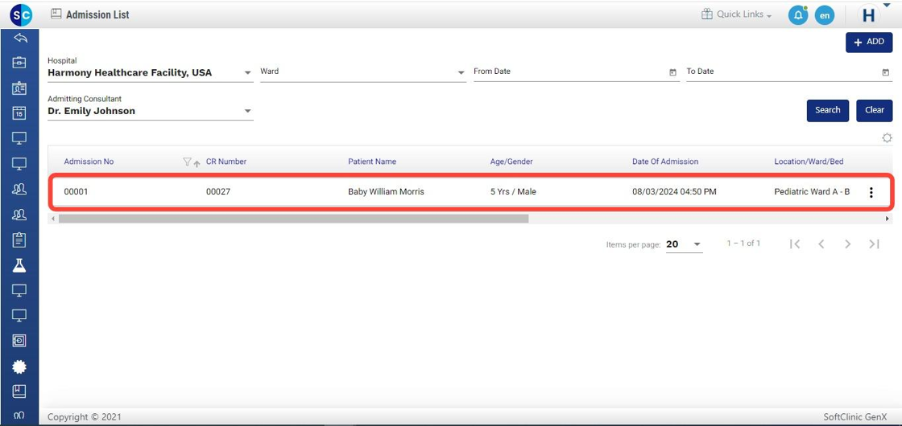
Task: Expand the Admitting Consultant dropdown
Action: click(248, 112)
